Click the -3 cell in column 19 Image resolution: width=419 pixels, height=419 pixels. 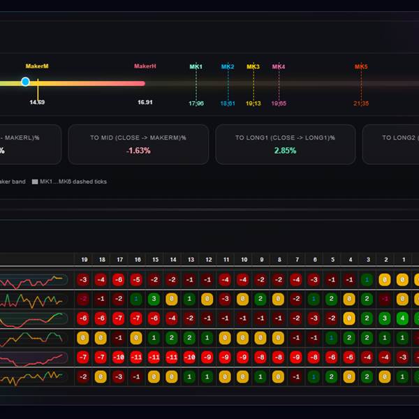pyautogui.click(x=83, y=280)
